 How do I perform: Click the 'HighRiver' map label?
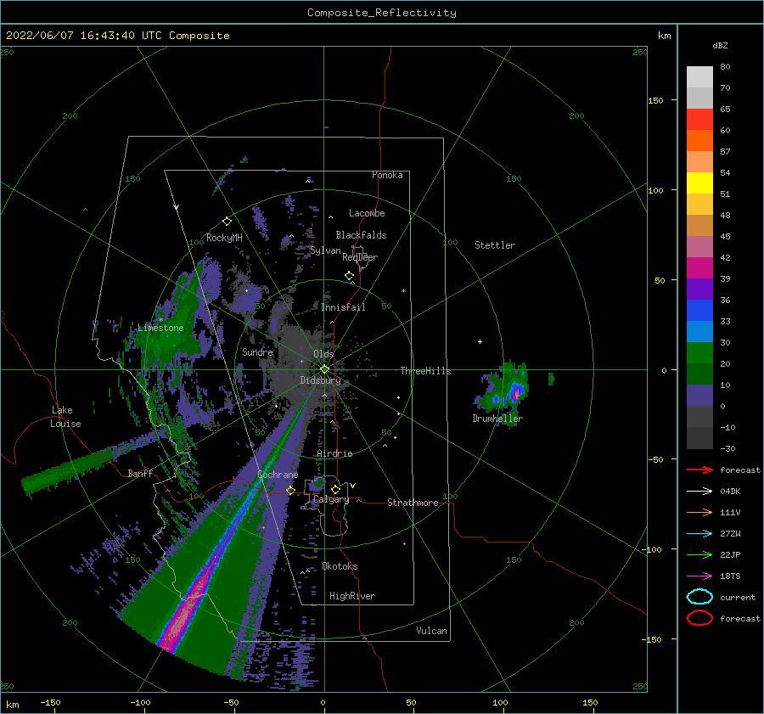352,596
